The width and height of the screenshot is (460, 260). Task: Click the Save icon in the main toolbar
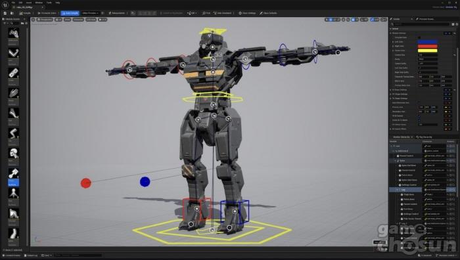[5, 13]
